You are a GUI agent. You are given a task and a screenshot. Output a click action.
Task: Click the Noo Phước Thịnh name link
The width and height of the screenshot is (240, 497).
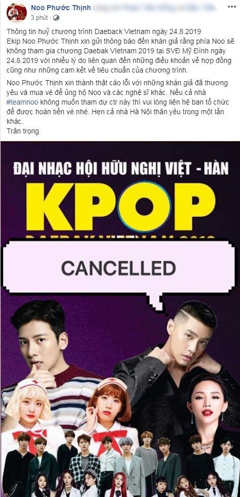click(61, 8)
